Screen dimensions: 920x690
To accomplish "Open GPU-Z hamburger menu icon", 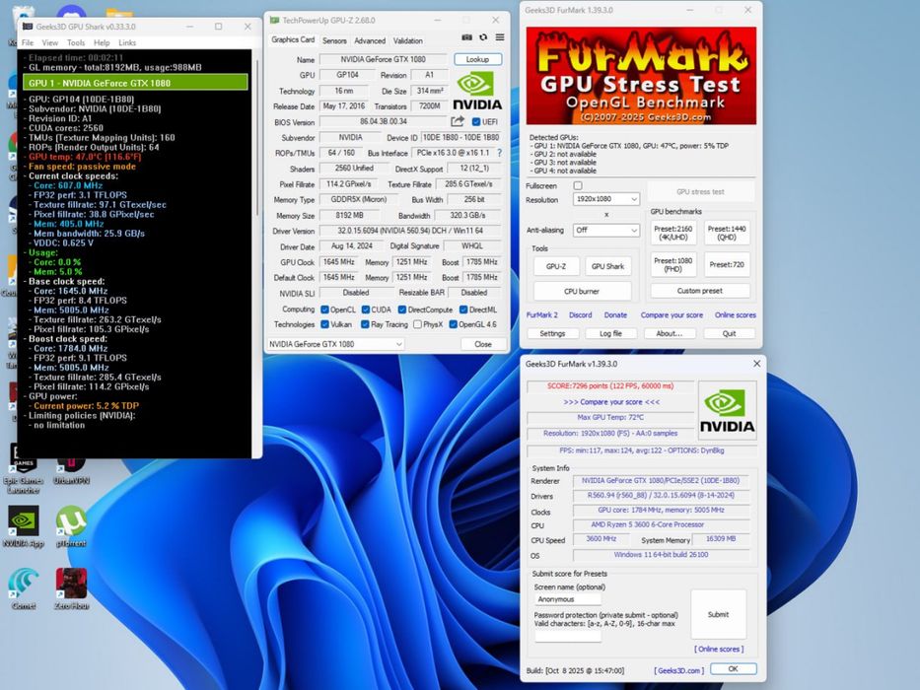I will tap(499, 37).
